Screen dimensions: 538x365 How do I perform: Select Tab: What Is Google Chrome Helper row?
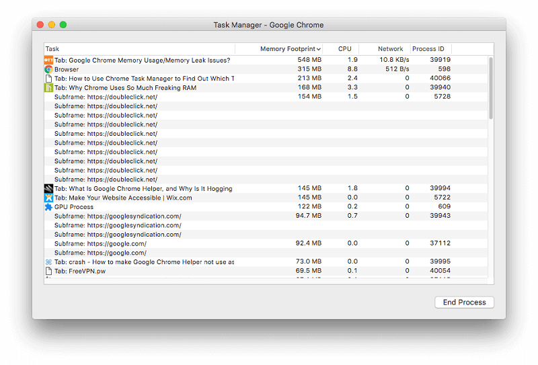click(x=266, y=189)
